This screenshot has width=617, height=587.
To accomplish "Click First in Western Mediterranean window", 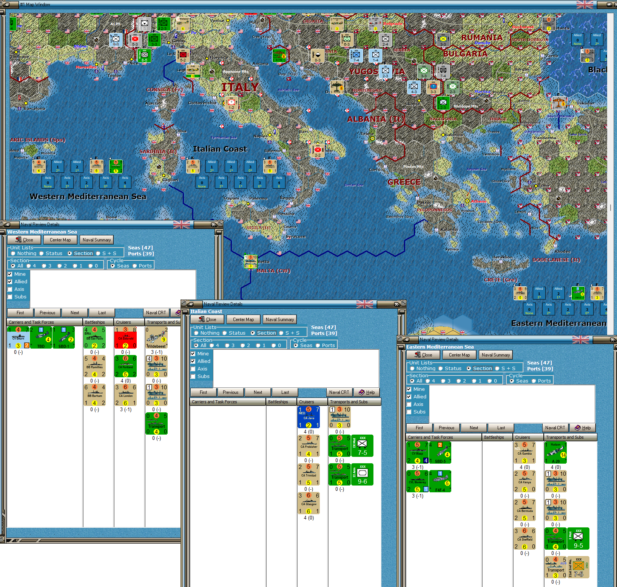I will (20, 313).
